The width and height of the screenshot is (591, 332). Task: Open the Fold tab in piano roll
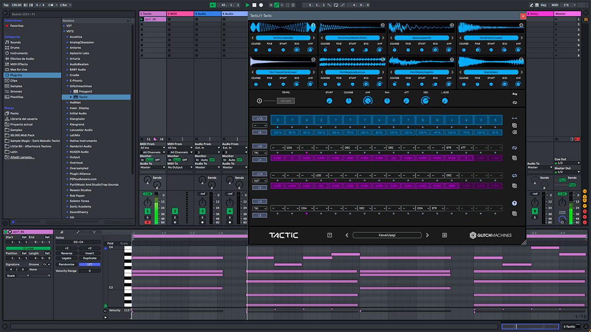click(110, 243)
